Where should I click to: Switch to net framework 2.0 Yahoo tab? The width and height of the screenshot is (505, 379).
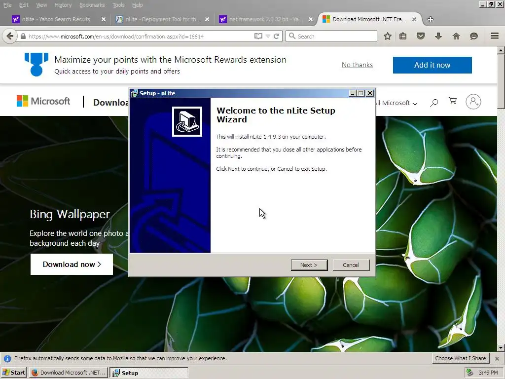[261, 19]
